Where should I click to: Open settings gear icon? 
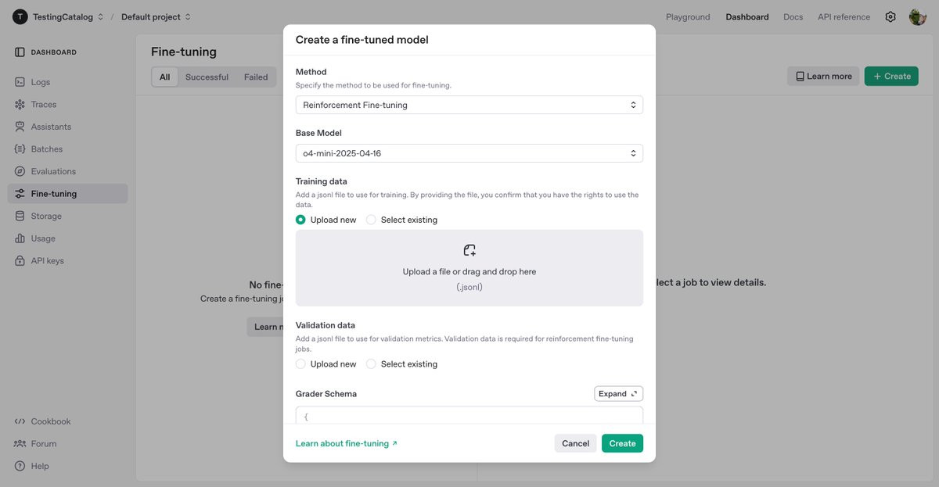tap(890, 16)
